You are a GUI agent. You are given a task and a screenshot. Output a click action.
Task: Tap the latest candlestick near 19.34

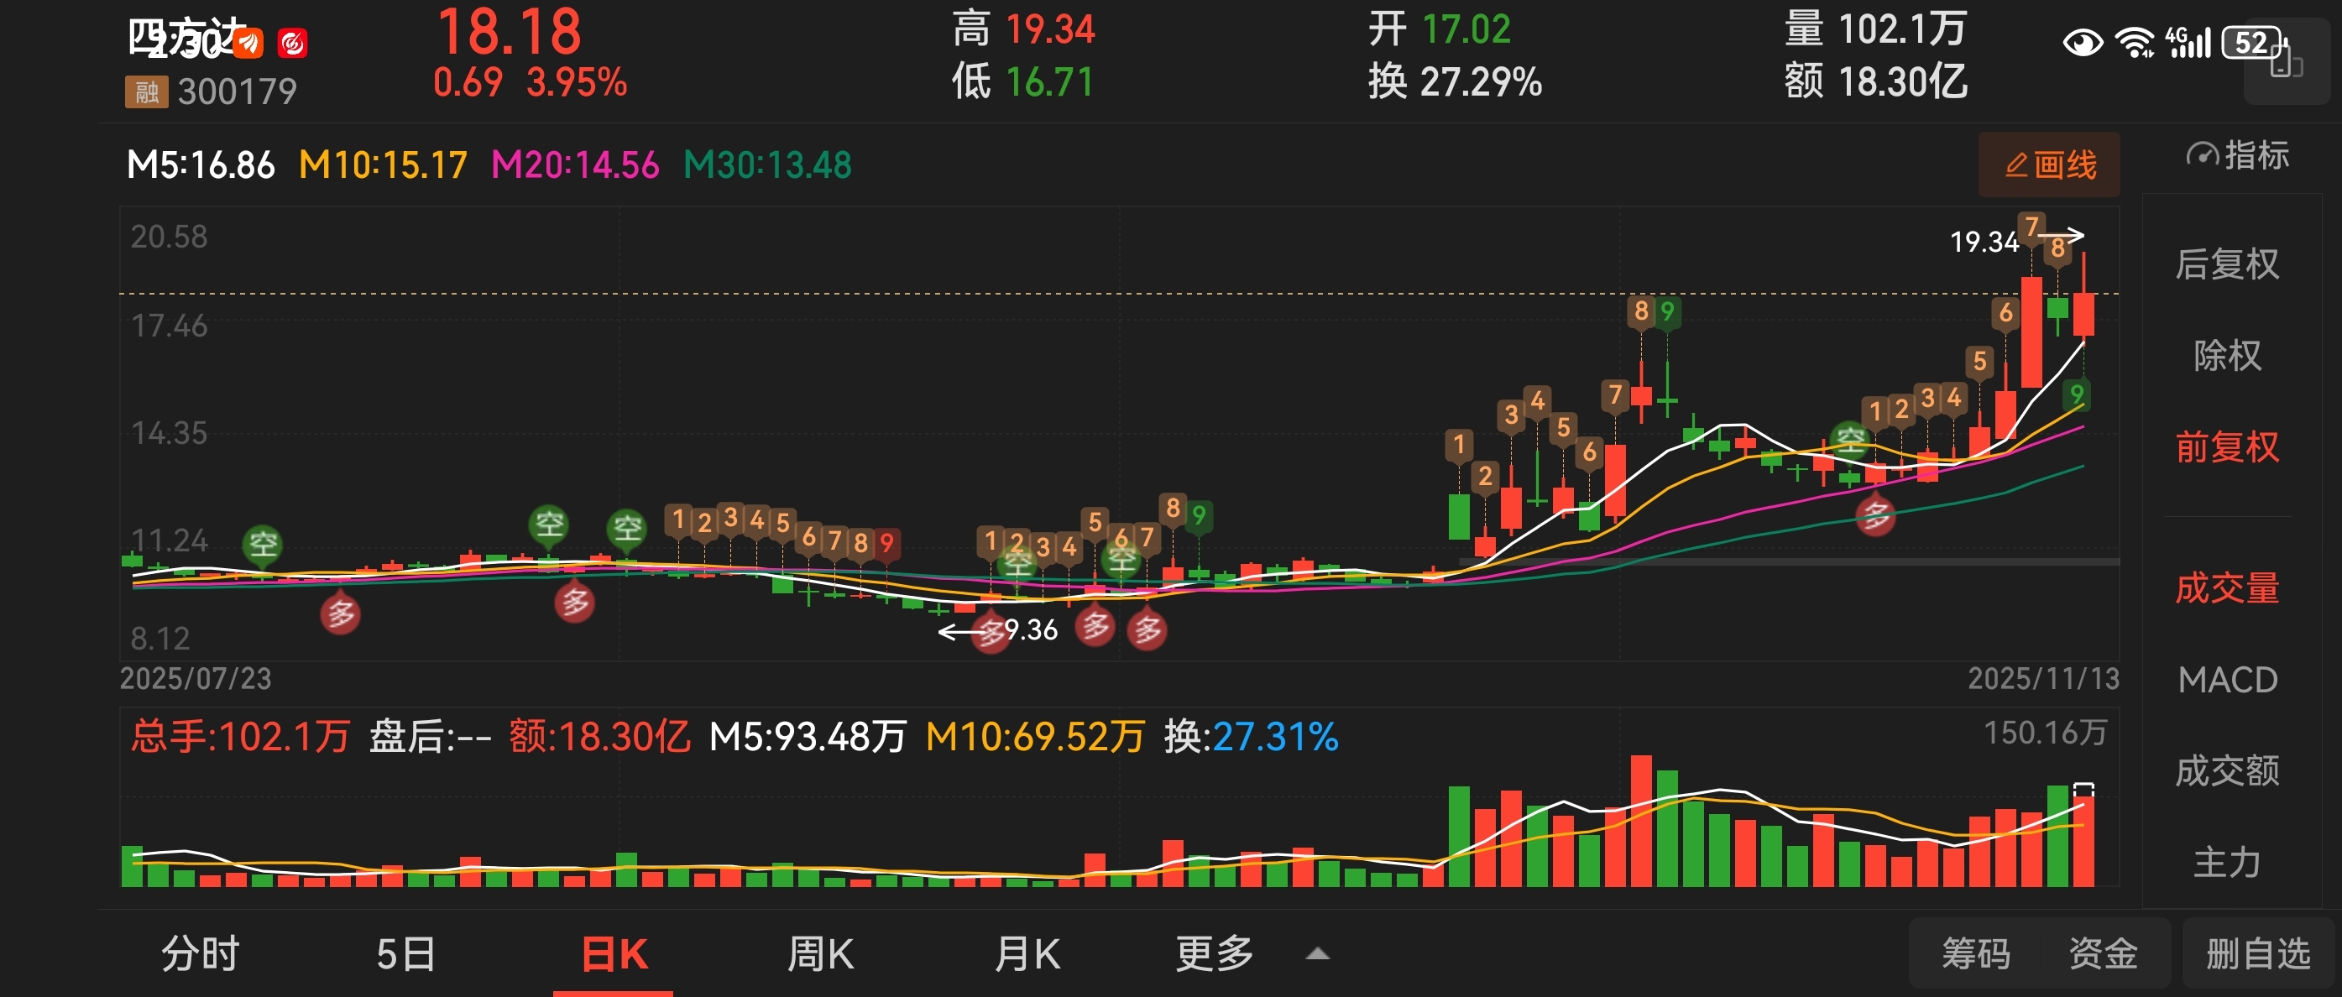(2083, 314)
